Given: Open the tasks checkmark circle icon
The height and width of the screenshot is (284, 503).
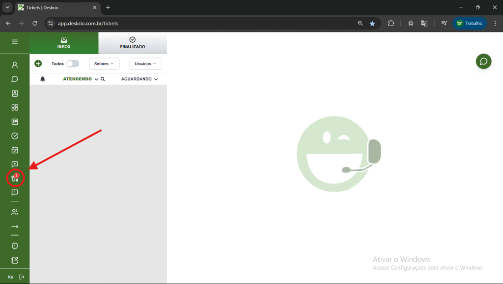Looking at the screenshot, I should [x=15, y=136].
